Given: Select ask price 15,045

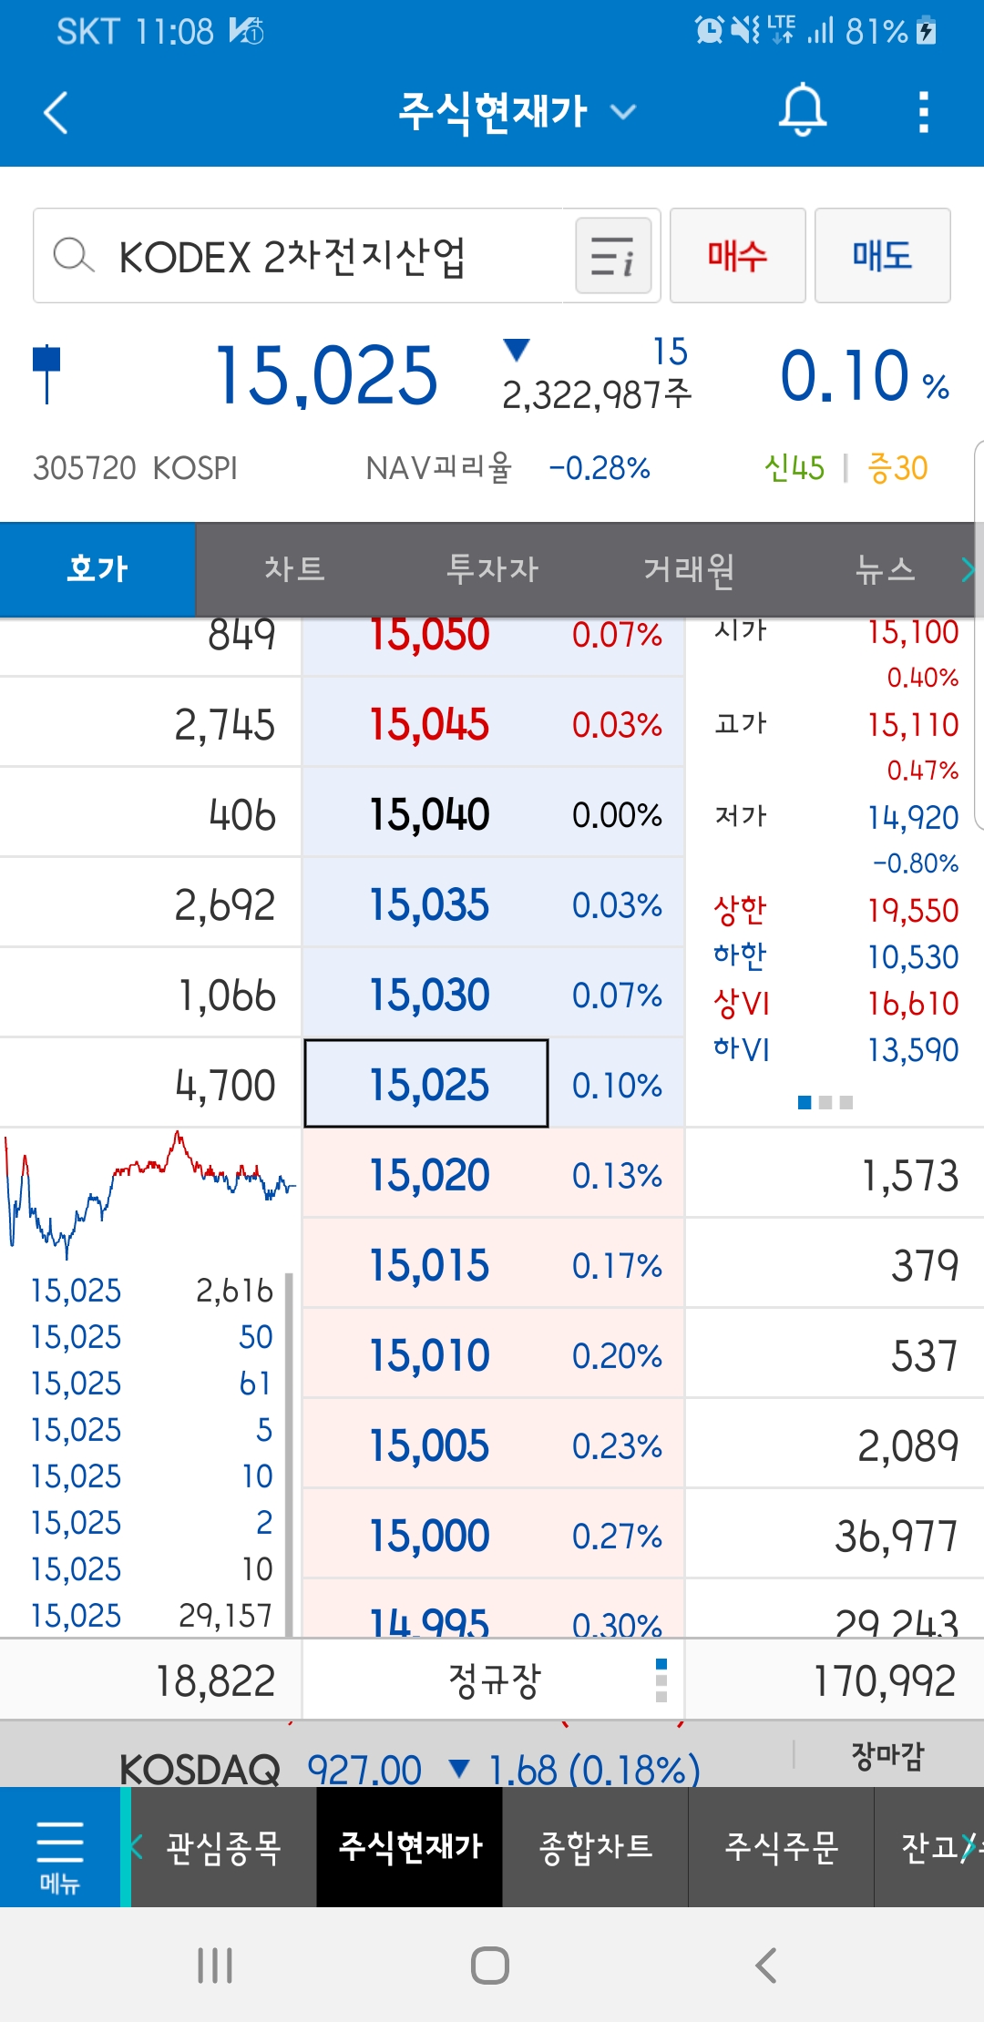Looking at the screenshot, I should coord(430,725).
